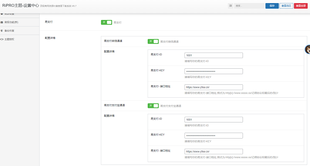310x166 pixels.
Task: Click 易支付-ID field in 微信通道 section
Action: pos(214,55)
